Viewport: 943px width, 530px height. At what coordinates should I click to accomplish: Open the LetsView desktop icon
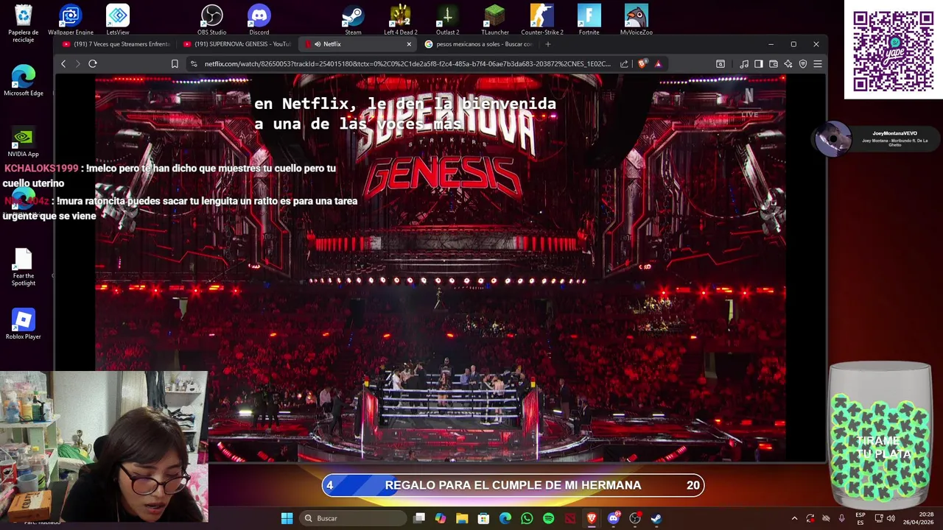tap(118, 20)
